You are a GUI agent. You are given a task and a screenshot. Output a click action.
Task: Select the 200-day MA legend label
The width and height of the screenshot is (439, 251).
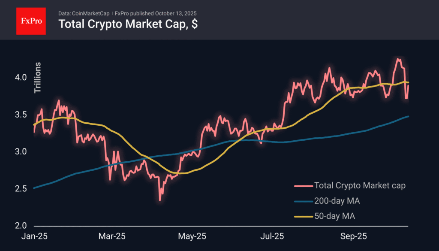pos(336,201)
